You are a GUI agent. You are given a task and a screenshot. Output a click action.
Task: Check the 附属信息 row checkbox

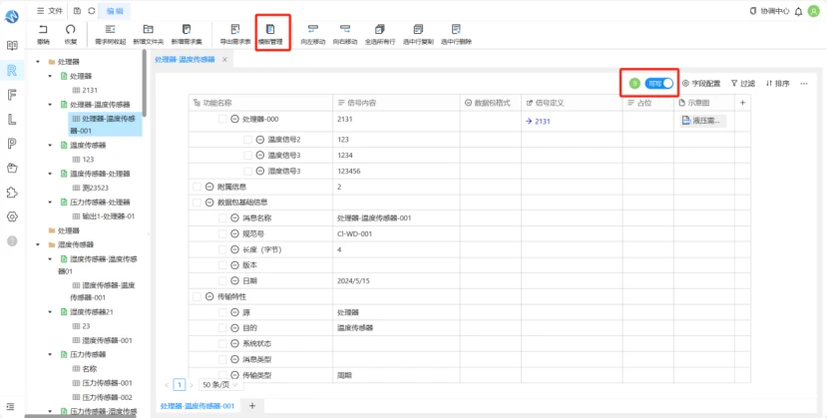[197, 187]
